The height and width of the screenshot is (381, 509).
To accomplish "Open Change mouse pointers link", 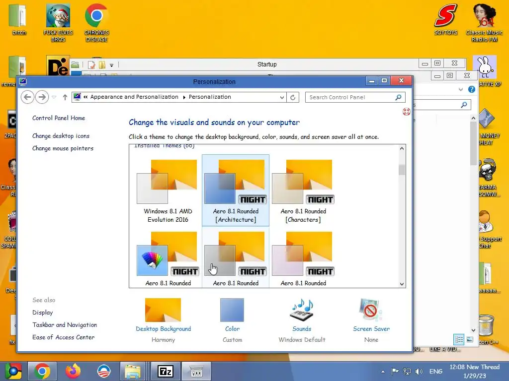I will (63, 148).
